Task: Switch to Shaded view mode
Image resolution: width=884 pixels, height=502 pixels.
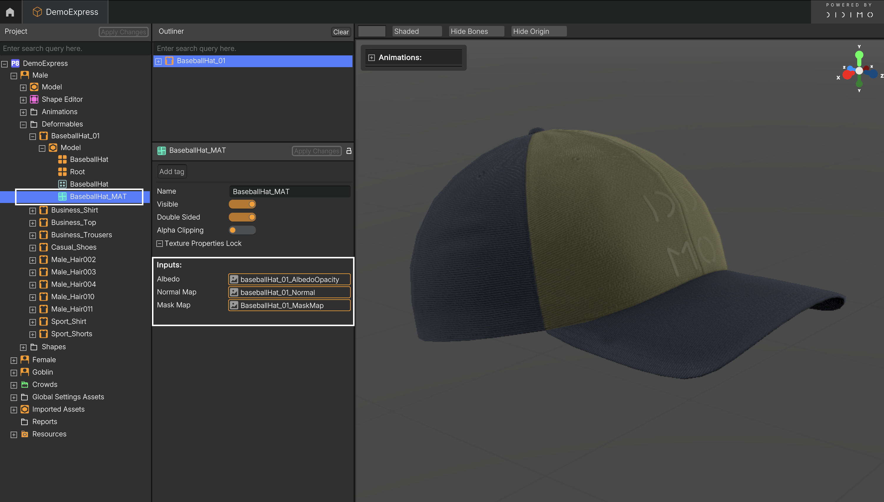Action: pyautogui.click(x=417, y=31)
